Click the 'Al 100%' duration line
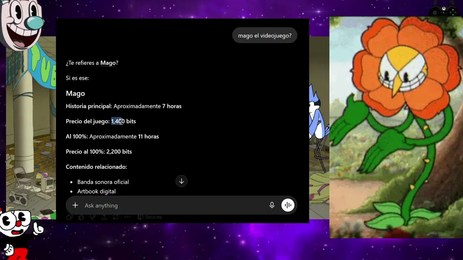The height and width of the screenshot is (260, 463). (112, 136)
